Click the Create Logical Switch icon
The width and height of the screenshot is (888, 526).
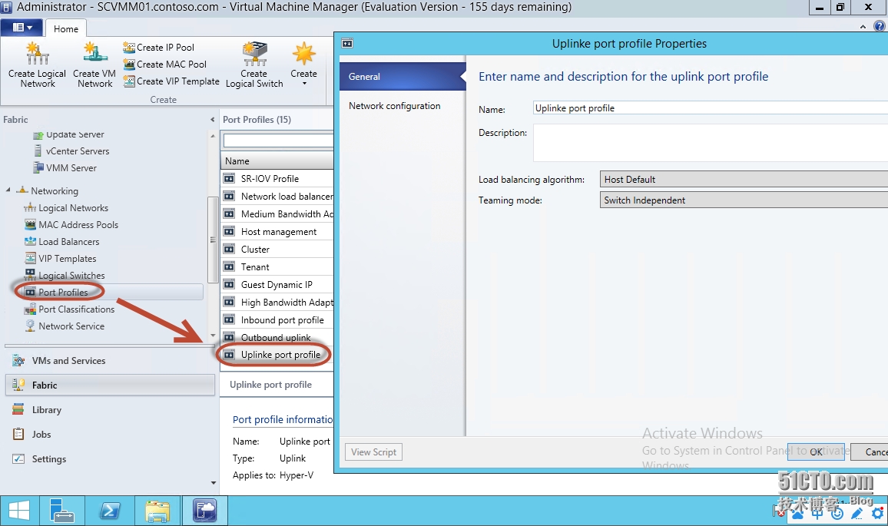pos(254,54)
